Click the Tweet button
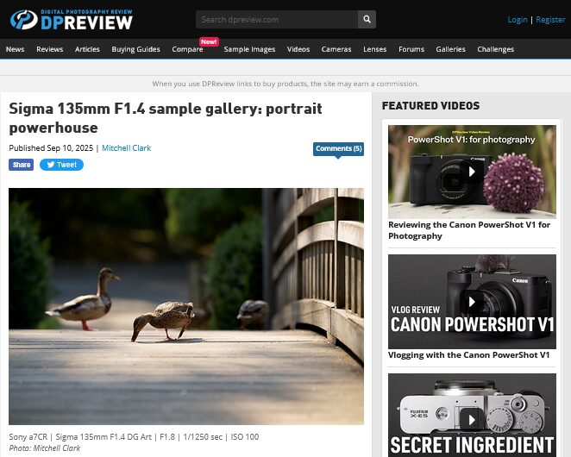 click(x=61, y=165)
